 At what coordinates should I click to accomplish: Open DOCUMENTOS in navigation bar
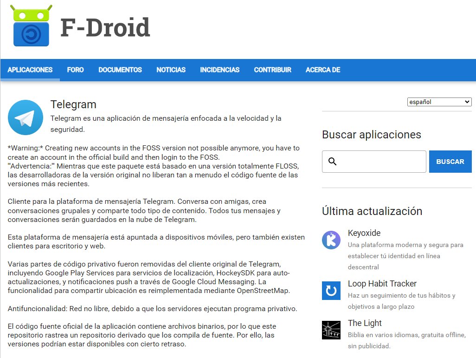pos(120,70)
